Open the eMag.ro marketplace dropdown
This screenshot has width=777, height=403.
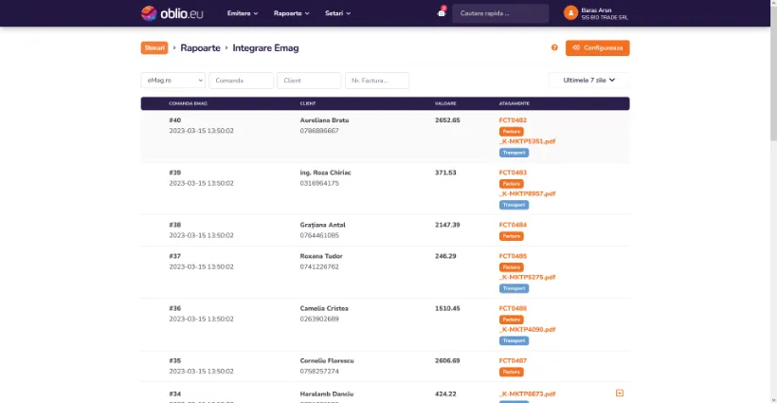(173, 81)
